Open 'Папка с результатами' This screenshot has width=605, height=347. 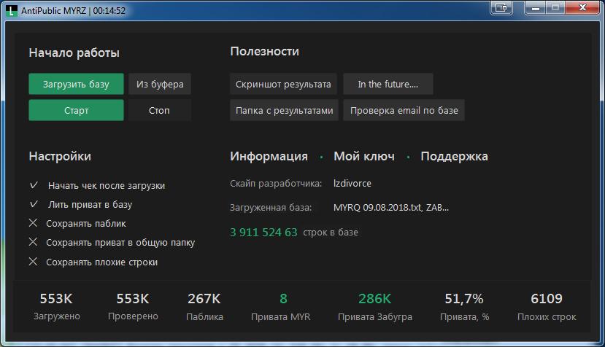pyautogui.click(x=284, y=111)
